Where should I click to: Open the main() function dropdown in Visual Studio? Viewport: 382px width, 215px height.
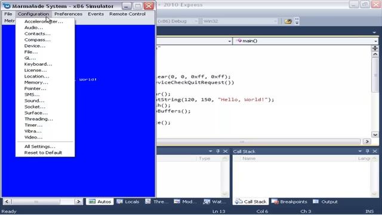375,41
